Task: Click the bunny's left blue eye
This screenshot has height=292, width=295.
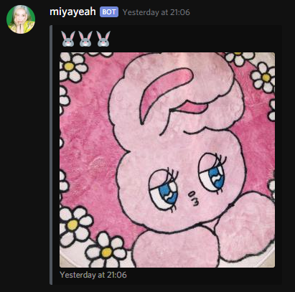Action: click(164, 190)
